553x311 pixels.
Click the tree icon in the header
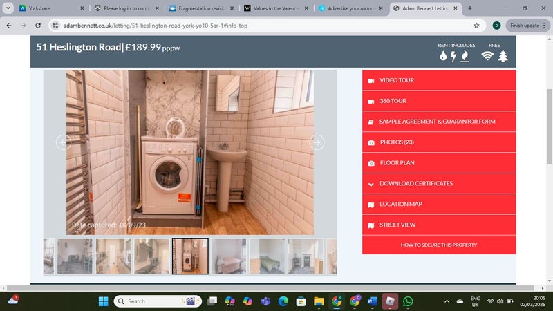(503, 56)
